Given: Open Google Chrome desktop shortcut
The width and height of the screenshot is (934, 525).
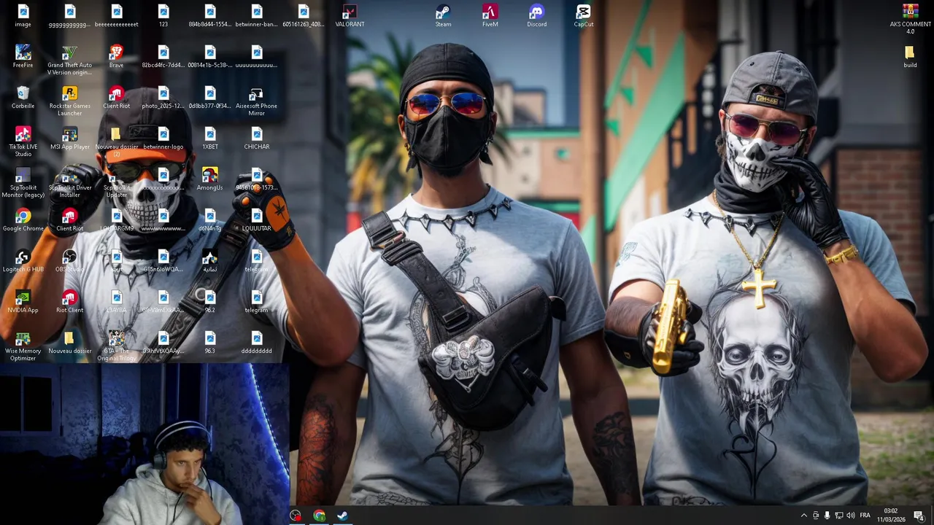Looking at the screenshot, I should 23,220.
